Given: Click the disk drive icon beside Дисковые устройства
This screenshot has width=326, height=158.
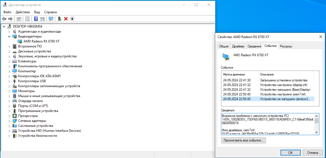Looking at the screenshot, I should pyautogui.click(x=15, y=51).
